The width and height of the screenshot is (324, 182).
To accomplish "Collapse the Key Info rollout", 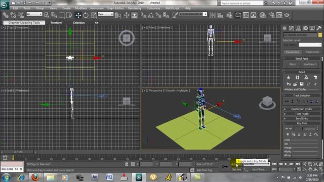I will point(302,123).
